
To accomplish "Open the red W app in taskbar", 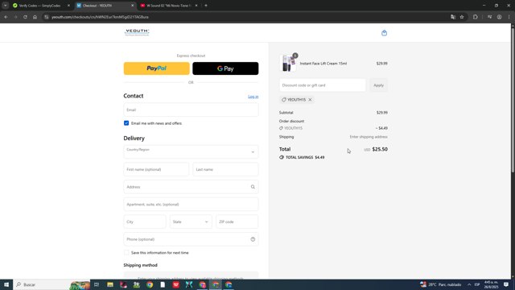I will coord(175,284).
